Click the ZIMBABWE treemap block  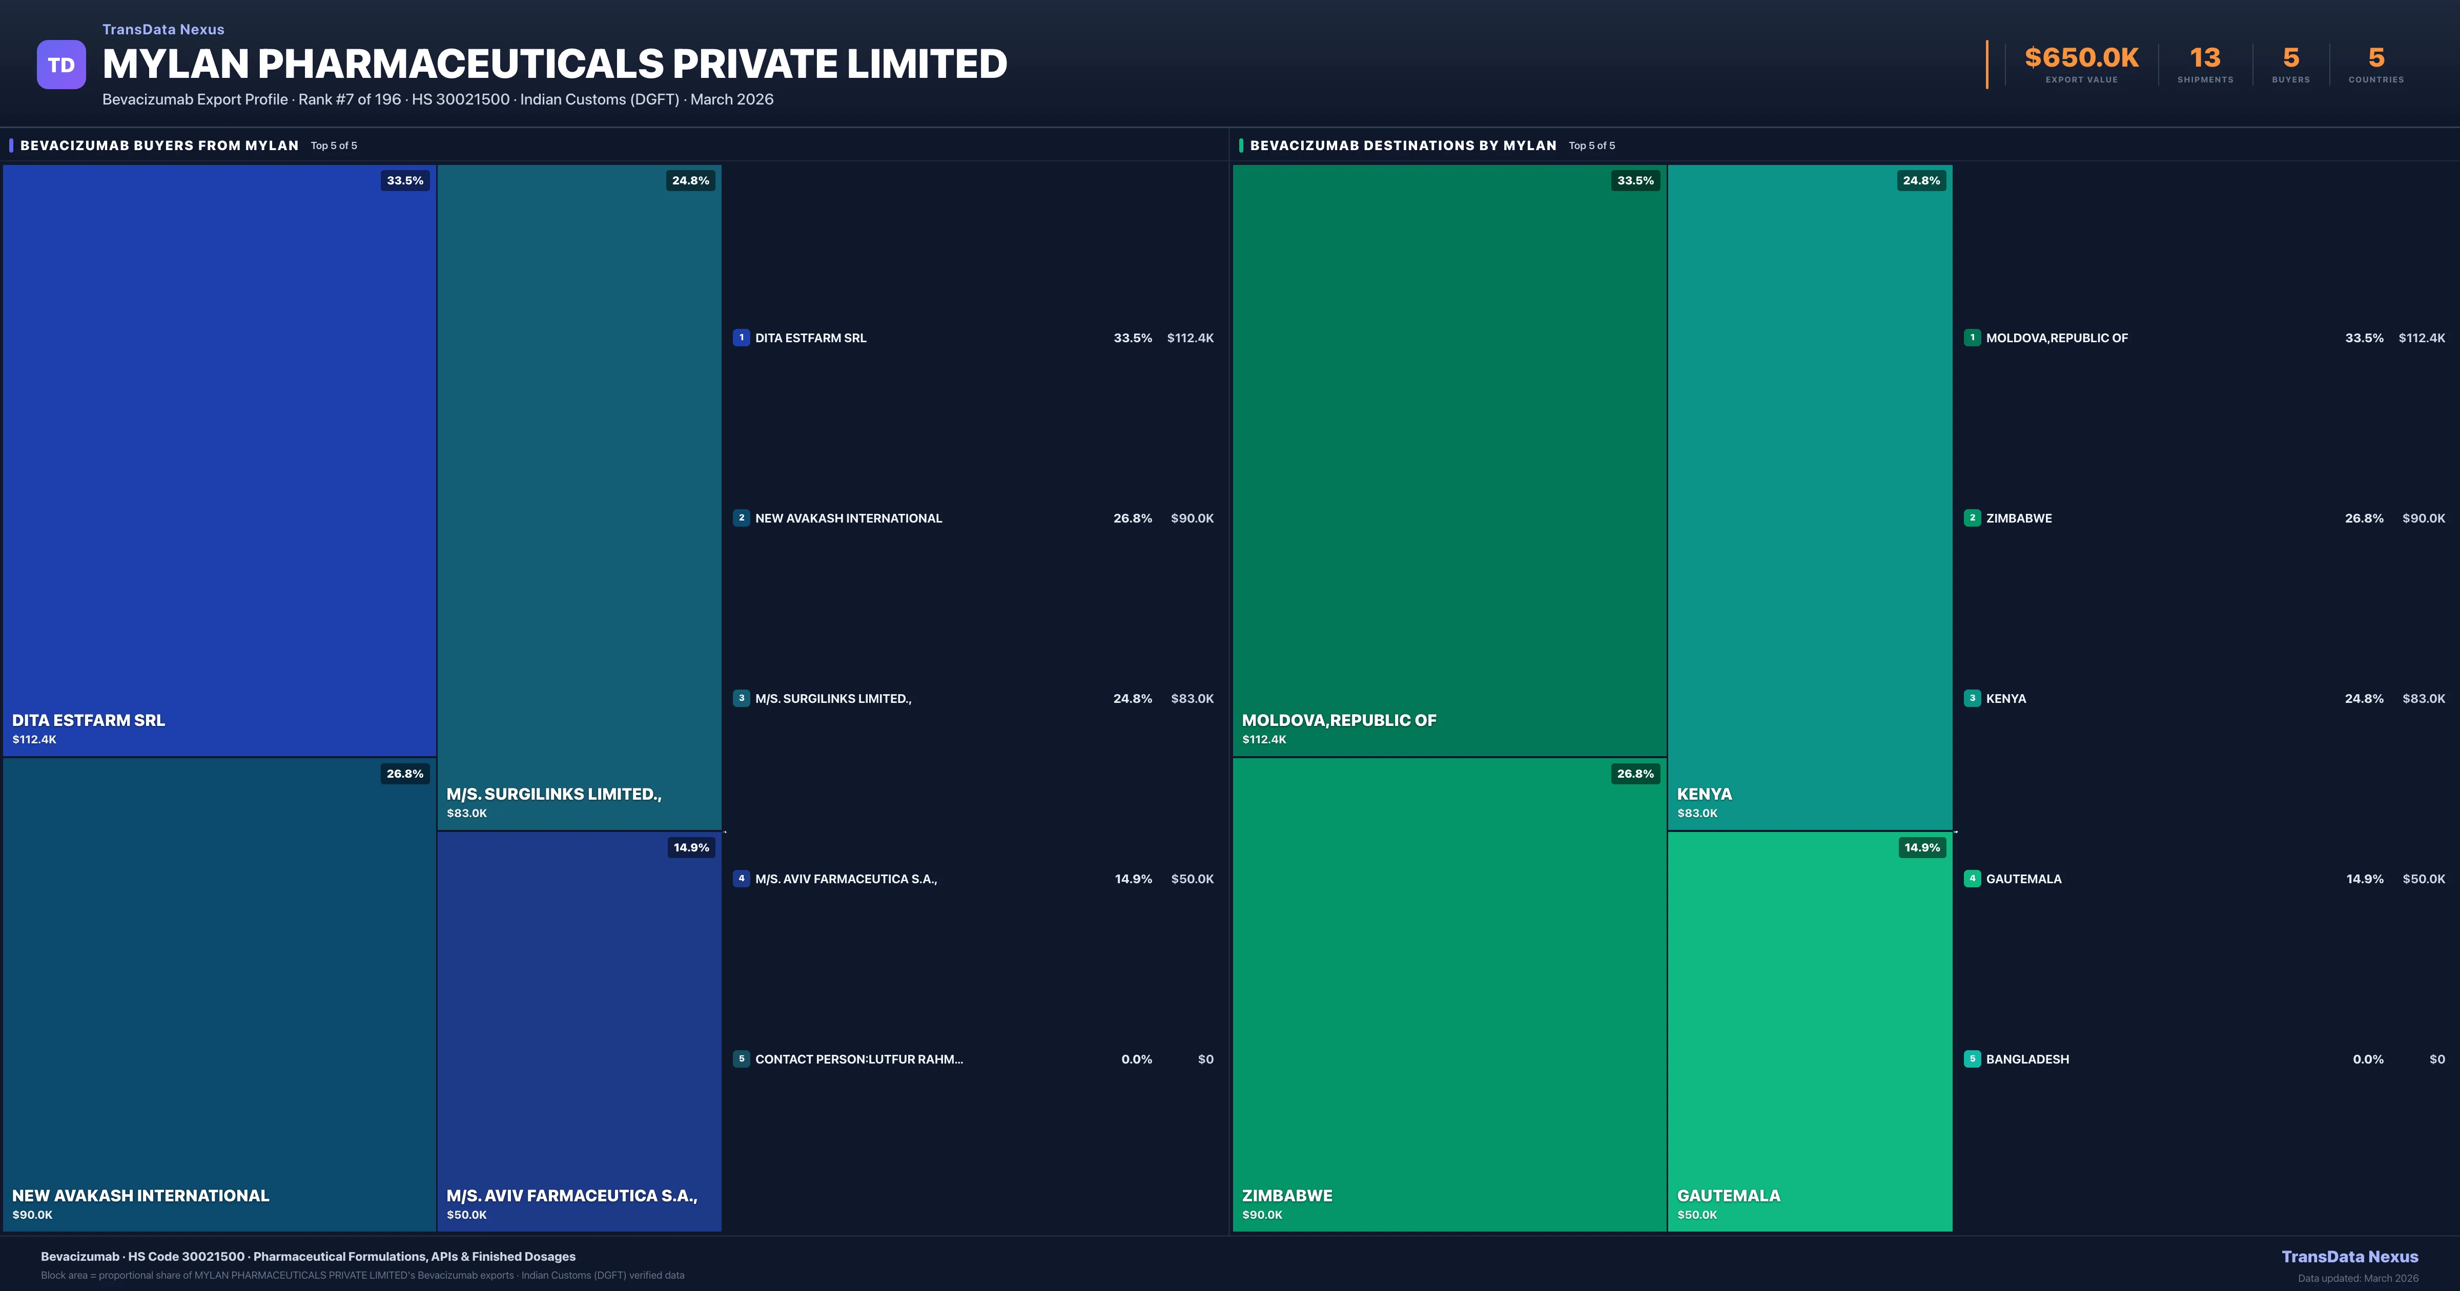coord(1449,993)
